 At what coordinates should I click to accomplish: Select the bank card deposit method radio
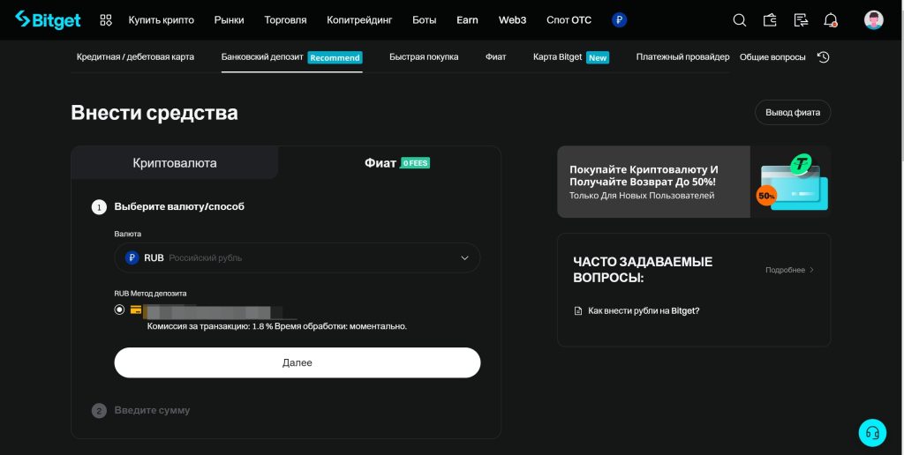click(x=119, y=310)
